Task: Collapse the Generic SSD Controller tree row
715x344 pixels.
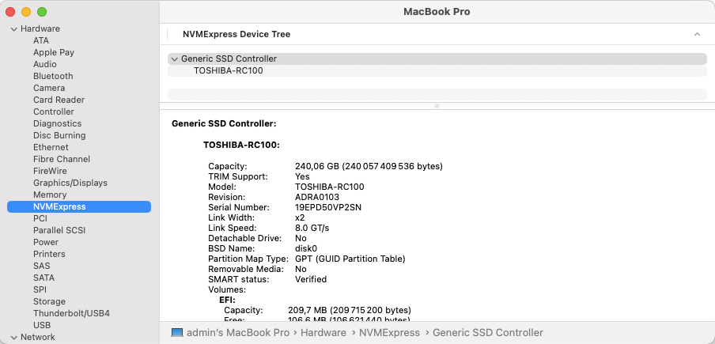Action: coord(174,59)
